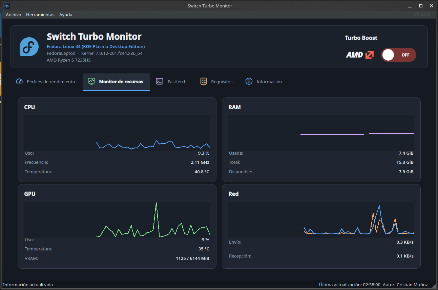Image resolution: width=438 pixels, height=290 pixels.
Task: Click the RAM used value 7.4 GiB
Action: click(406, 153)
